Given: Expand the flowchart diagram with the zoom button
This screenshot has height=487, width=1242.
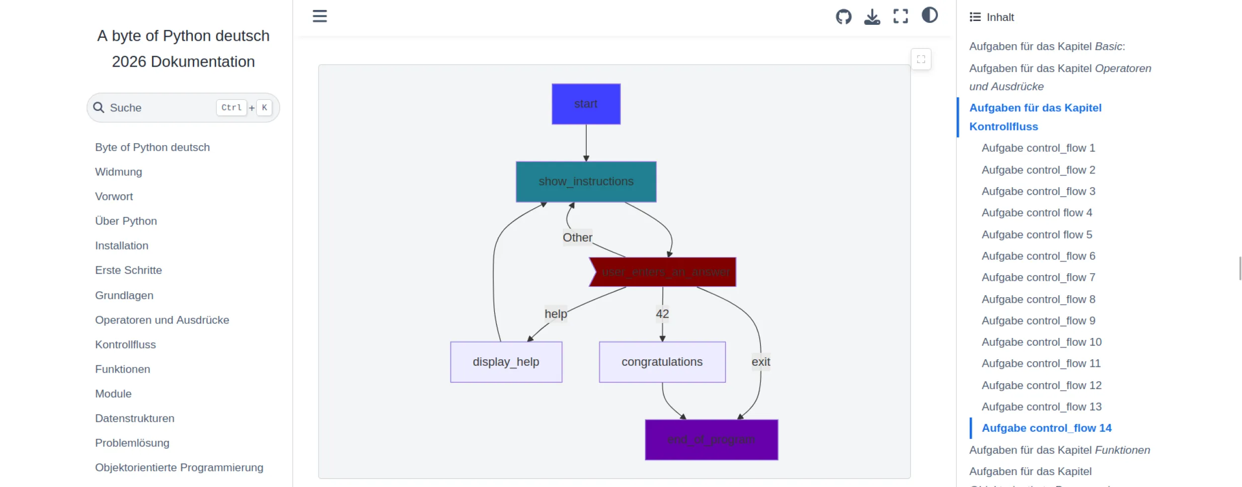Looking at the screenshot, I should pos(921,60).
